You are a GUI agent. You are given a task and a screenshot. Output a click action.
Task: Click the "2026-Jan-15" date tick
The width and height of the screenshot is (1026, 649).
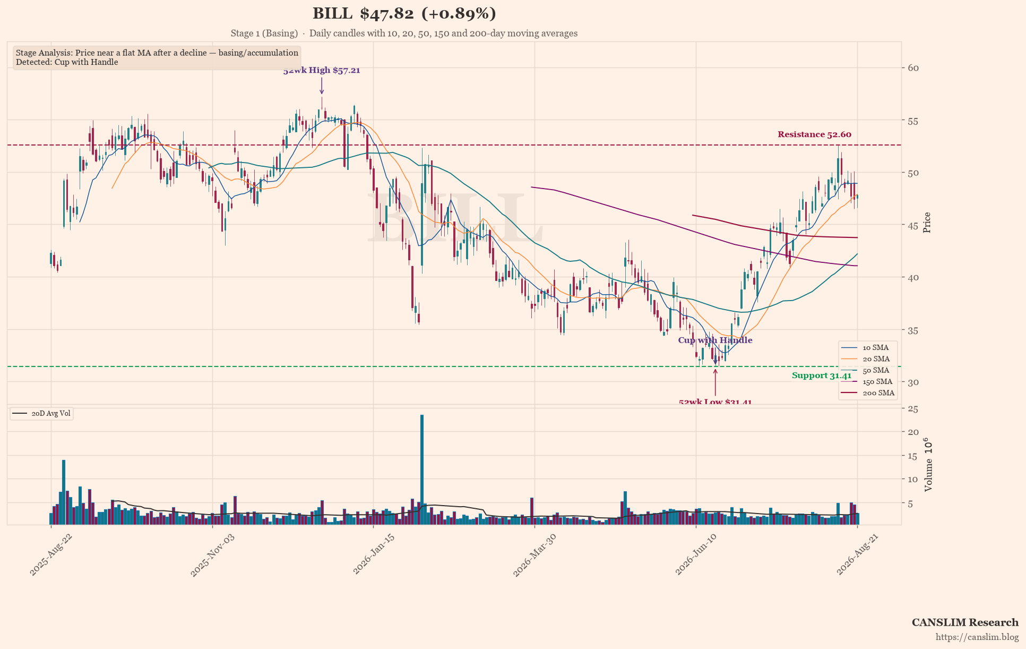click(374, 555)
